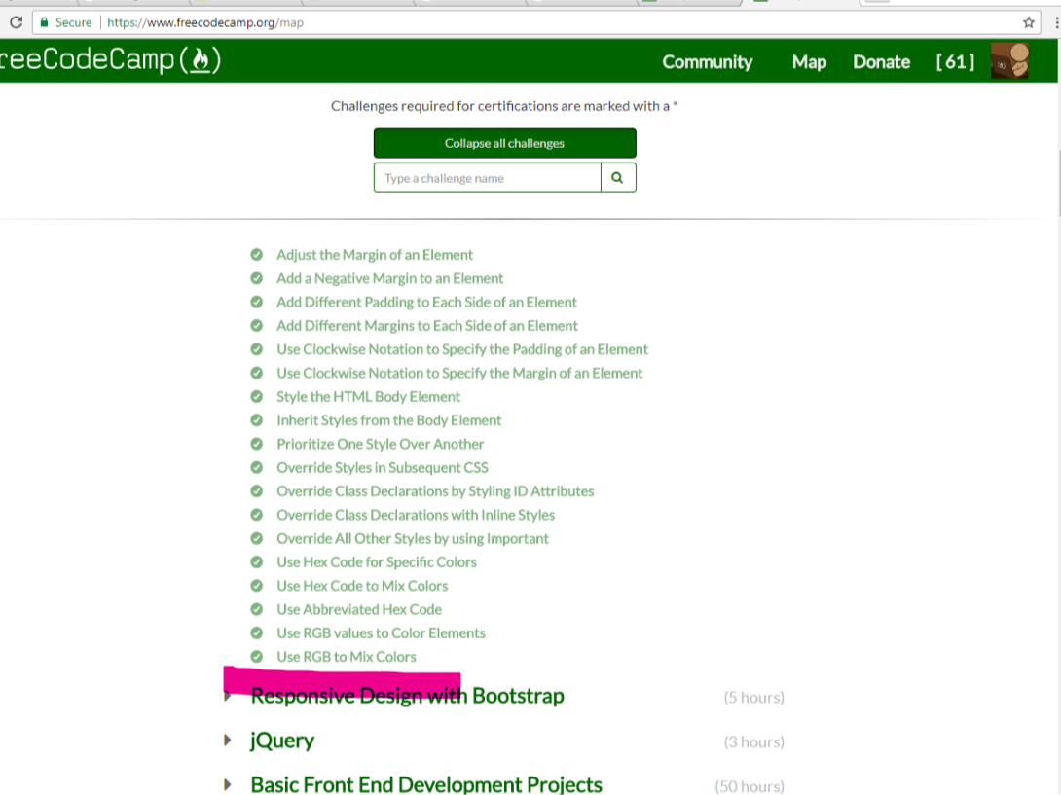Open Add Different Padding to Each Side challenge
The width and height of the screenshot is (1061, 795).
(426, 302)
